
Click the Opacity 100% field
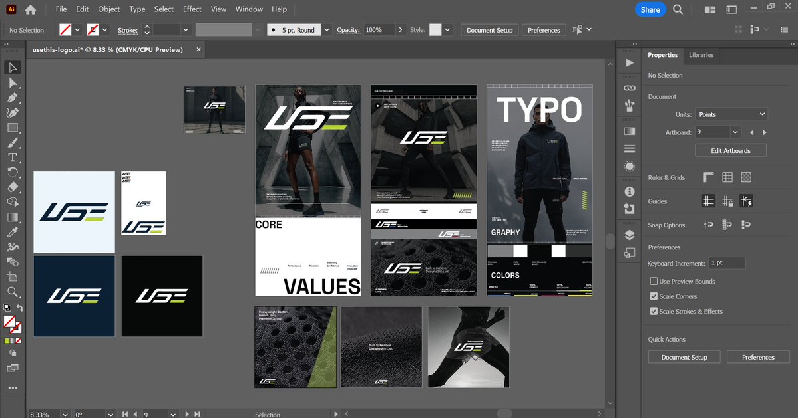[379, 30]
